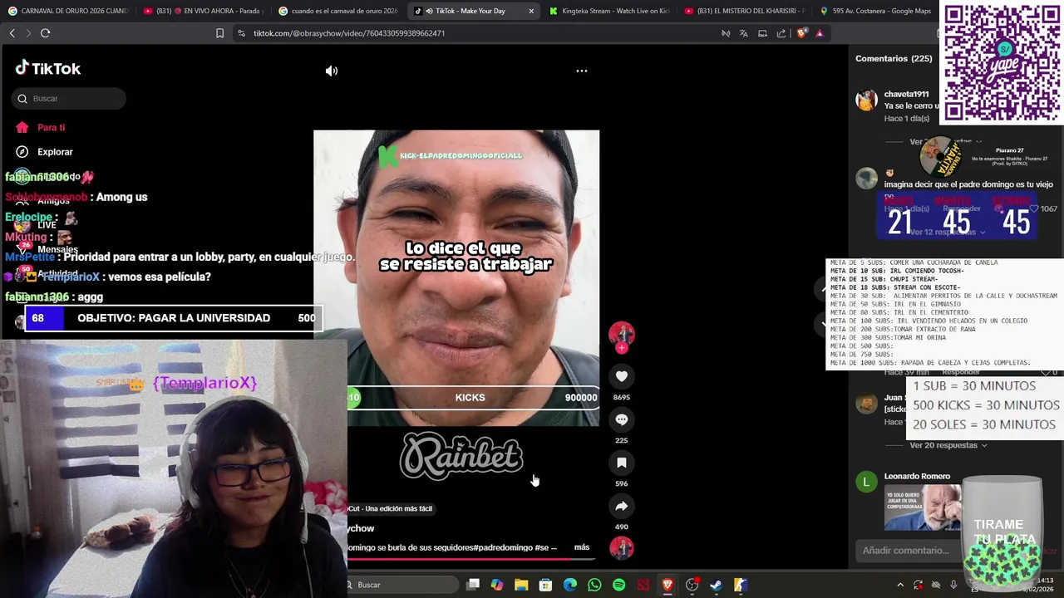Screen dimensions: 1064x598
Task: Open Task View on the taskbar
Action: (x=473, y=585)
